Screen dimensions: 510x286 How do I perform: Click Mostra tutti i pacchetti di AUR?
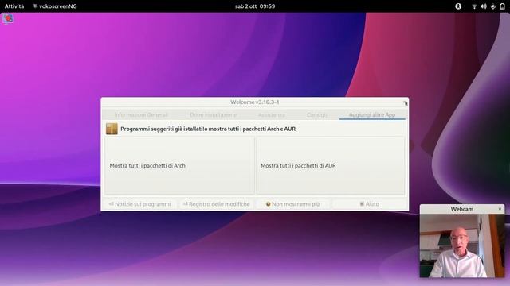(x=331, y=166)
